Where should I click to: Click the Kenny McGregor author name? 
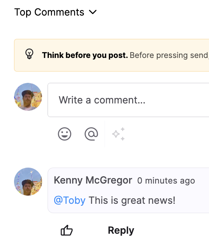(93, 180)
